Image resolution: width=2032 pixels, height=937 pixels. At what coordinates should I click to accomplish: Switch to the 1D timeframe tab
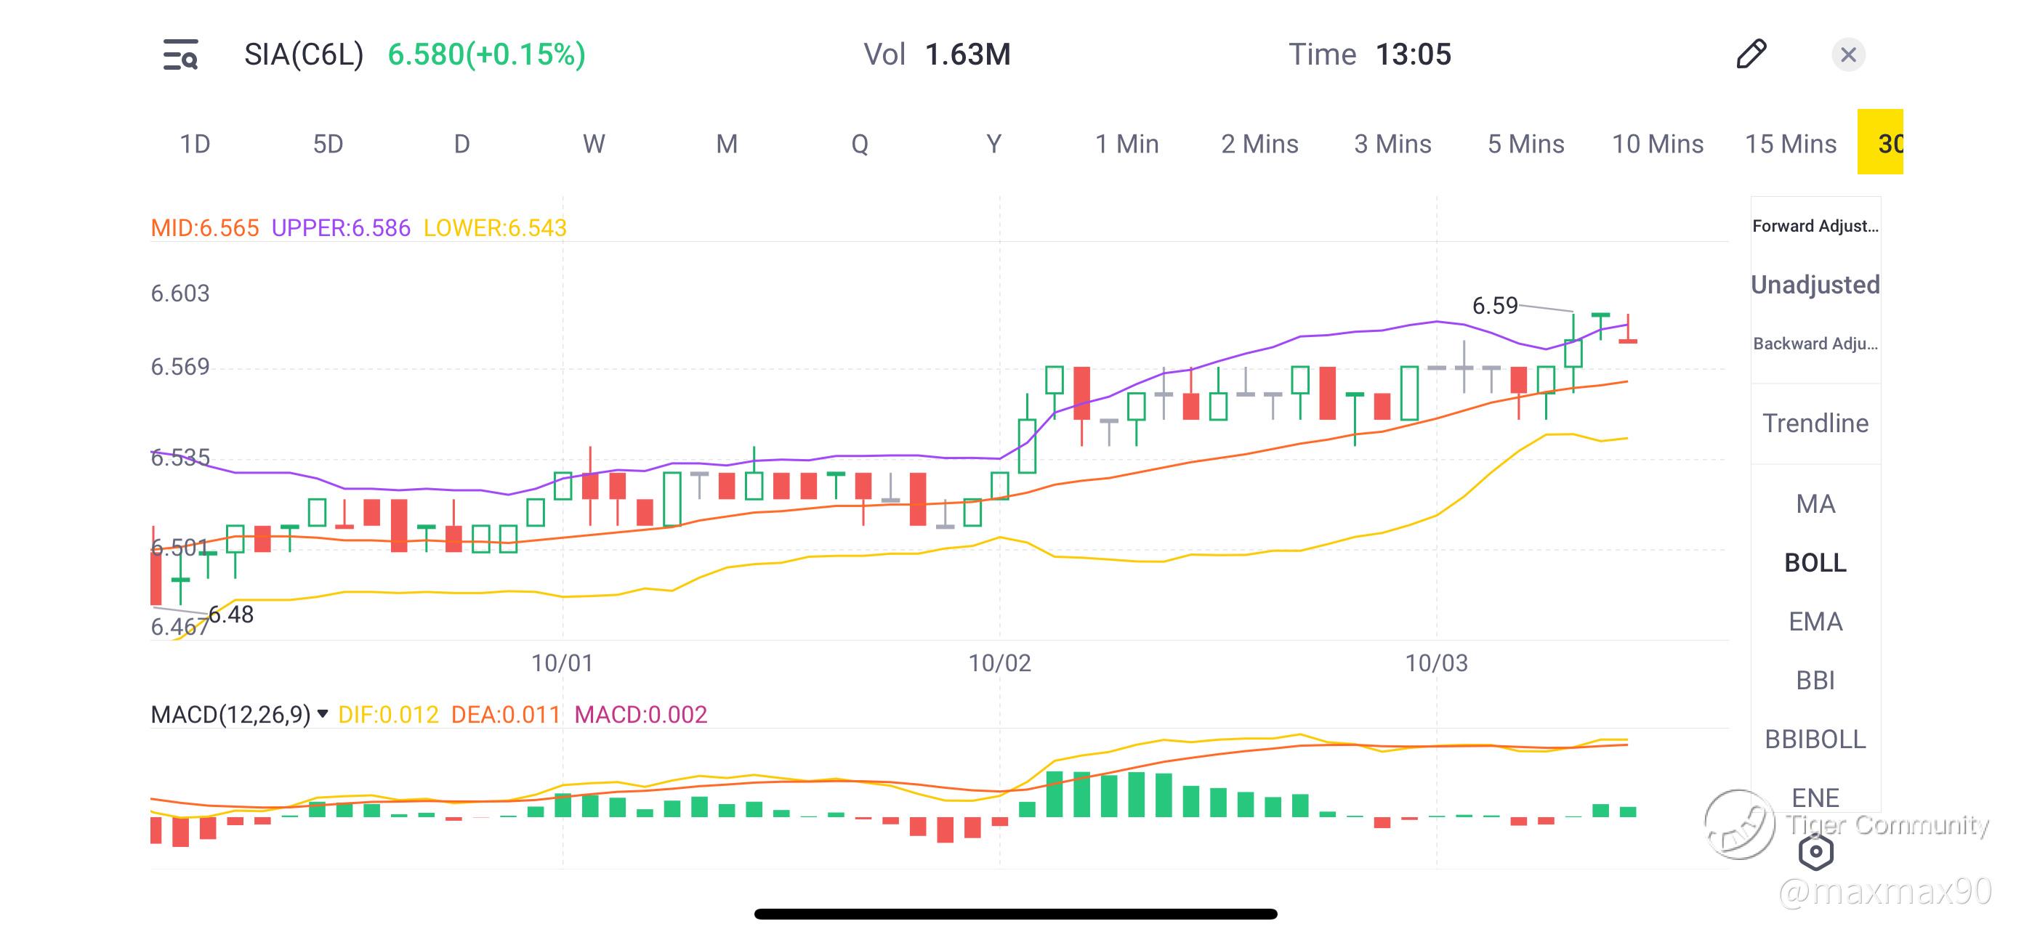(195, 145)
